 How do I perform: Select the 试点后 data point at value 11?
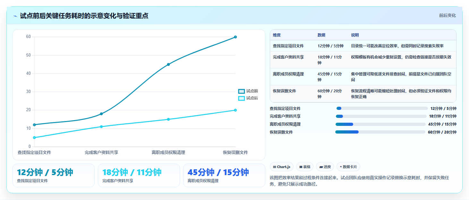tap(101, 127)
